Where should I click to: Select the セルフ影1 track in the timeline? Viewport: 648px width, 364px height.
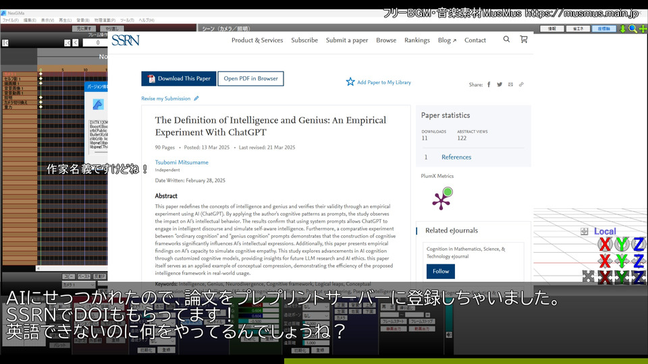tap(20, 79)
